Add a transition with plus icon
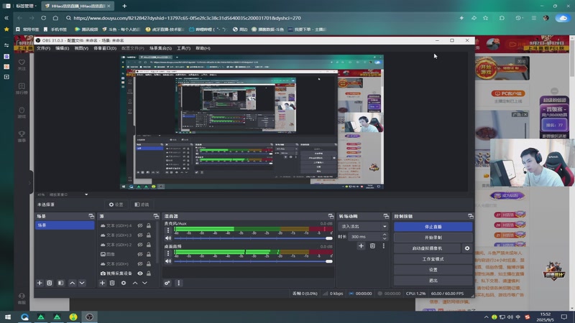Screen dimensions: 575x323 click(x=361, y=245)
